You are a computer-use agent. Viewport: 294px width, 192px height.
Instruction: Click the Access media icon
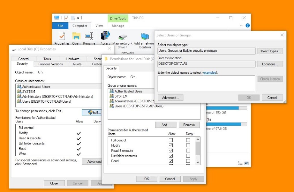tap(105, 36)
